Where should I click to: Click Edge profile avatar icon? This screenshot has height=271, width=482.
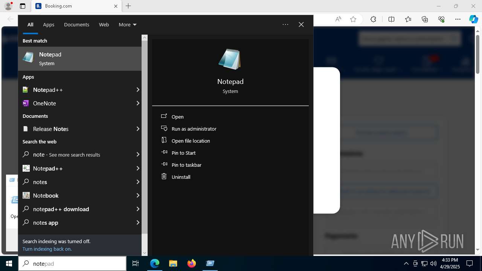tap(8, 6)
